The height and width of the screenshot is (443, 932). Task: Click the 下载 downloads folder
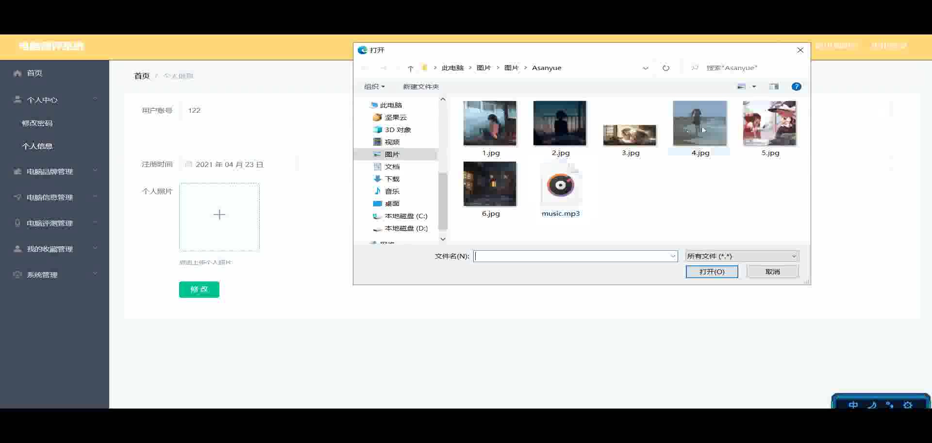392,179
